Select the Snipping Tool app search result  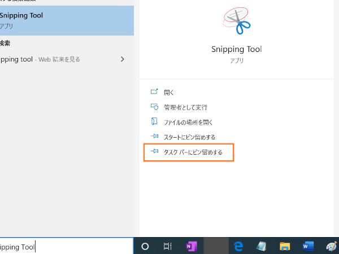[x=67, y=20]
